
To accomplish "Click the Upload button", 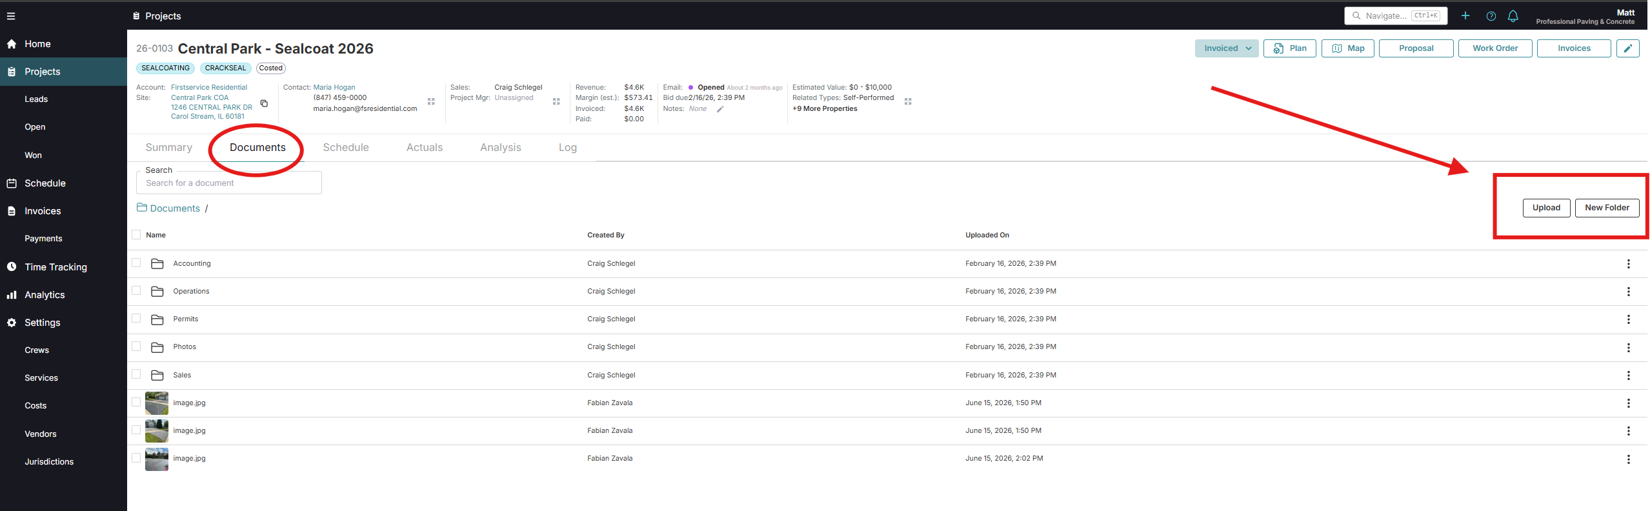I will coord(1546,208).
